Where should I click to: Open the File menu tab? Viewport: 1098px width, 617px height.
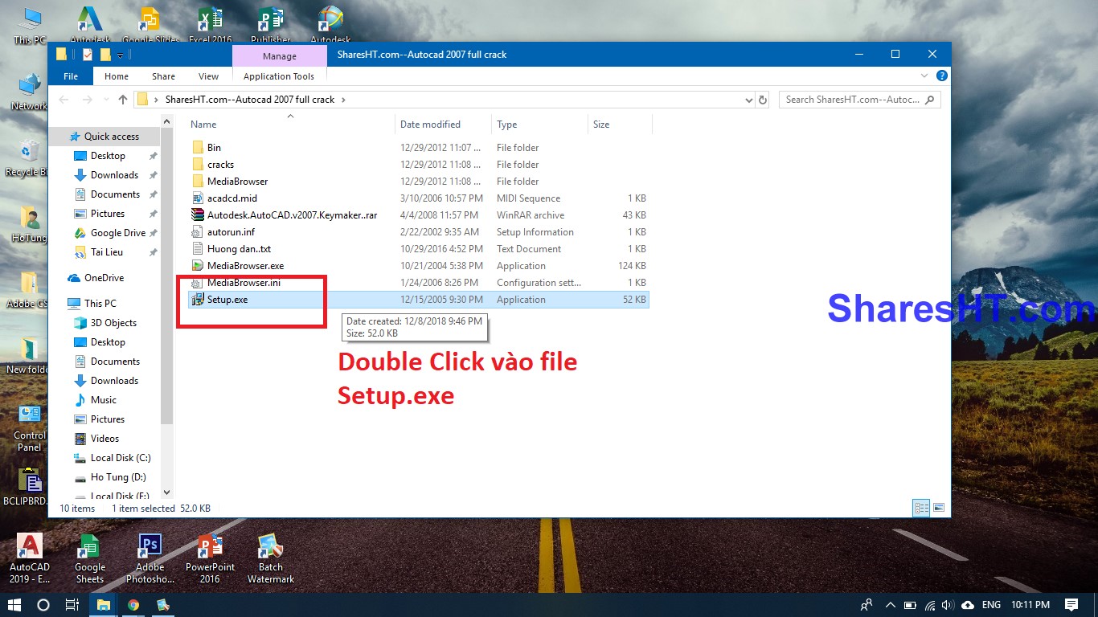pyautogui.click(x=71, y=76)
